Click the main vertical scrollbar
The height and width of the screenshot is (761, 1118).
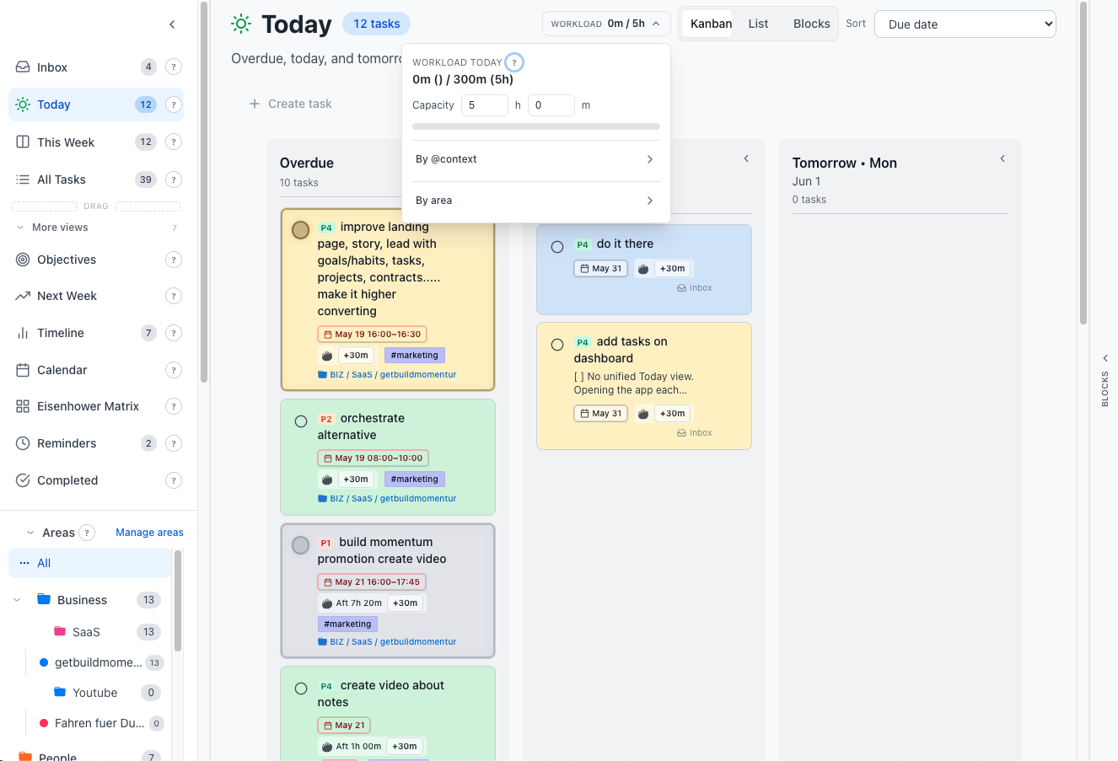(1083, 162)
